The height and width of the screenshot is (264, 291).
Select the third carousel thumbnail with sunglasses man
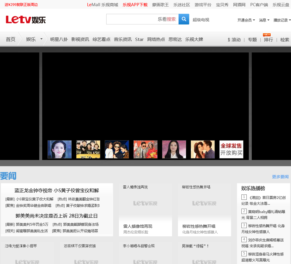(x=117, y=149)
